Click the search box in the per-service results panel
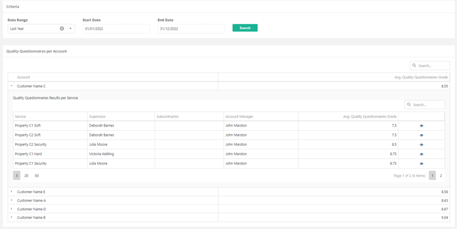 (425, 105)
